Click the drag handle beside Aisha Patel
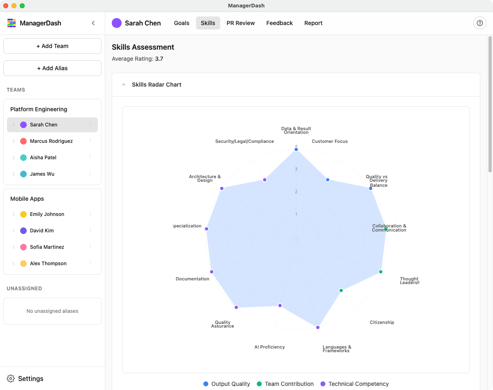The image size is (493, 390). point(14,158)
